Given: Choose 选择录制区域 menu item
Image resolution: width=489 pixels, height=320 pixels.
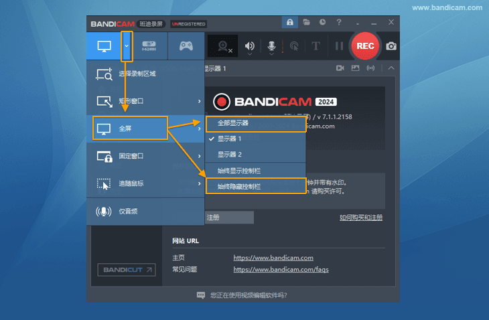Looking at the screenshot, I should pyautogui.click(x=145, y=74).
